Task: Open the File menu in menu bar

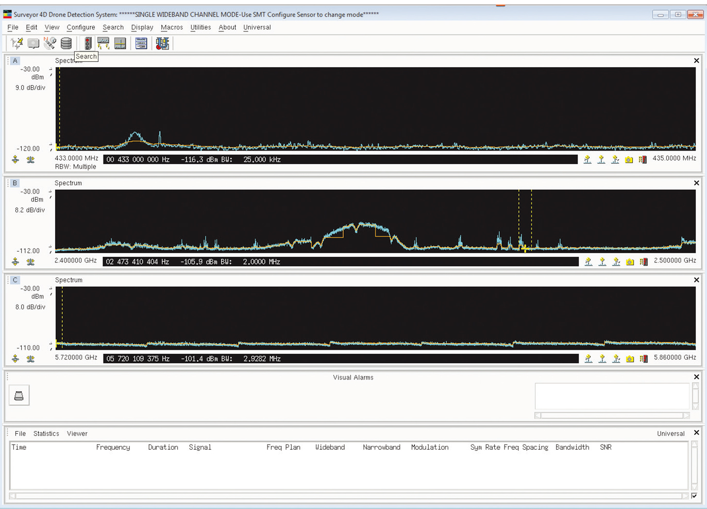Action: (x=13, y=27)
